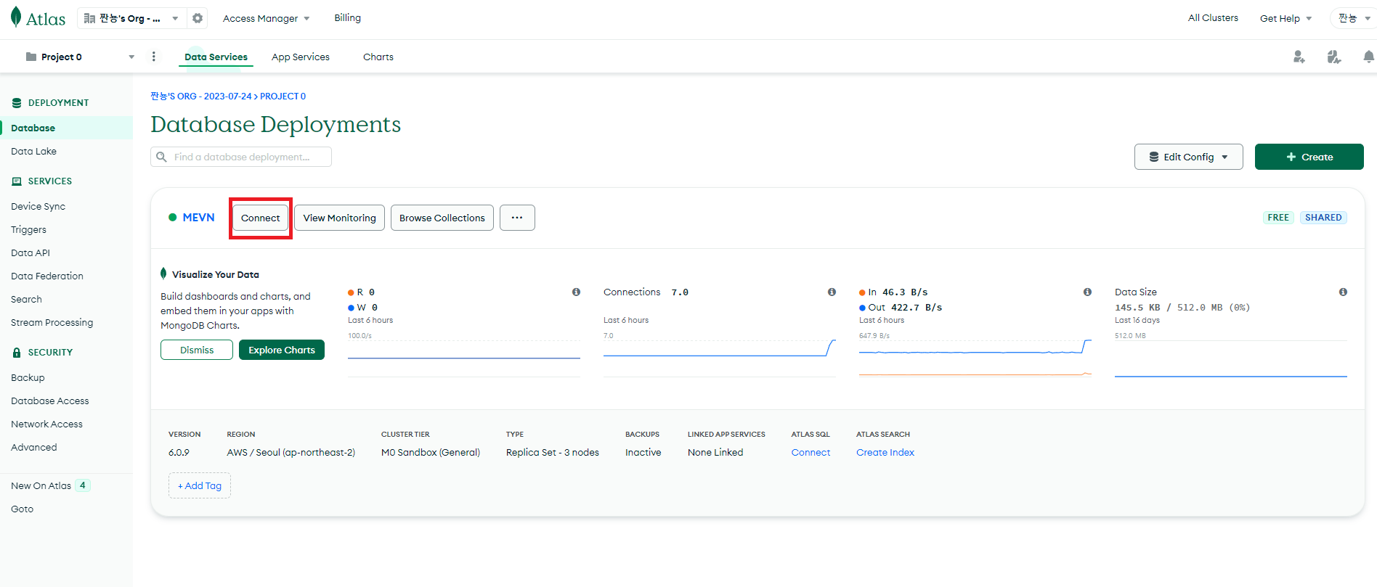This screenshot has height=587, width=1377.
Task: Open the Billing menu item
Action: click(347, 17)
